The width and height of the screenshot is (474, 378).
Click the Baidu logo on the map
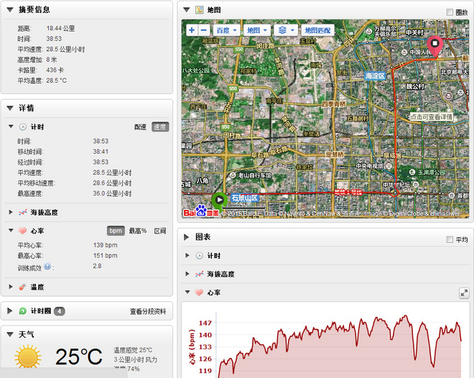pos(201,211)
